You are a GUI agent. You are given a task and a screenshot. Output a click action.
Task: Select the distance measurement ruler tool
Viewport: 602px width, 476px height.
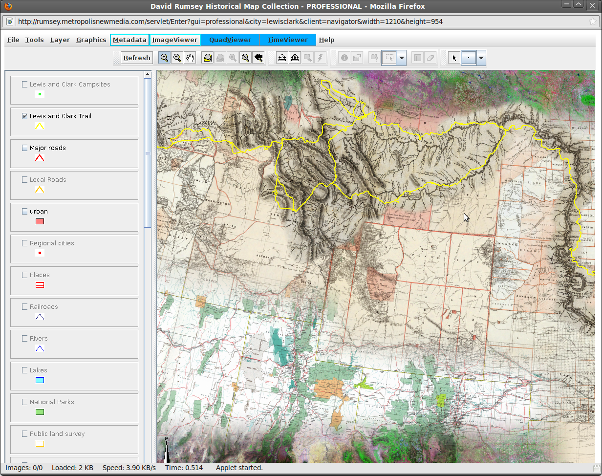tap(282, 58)
